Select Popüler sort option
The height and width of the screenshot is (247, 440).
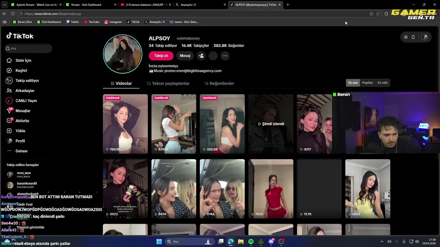[367, 83]
